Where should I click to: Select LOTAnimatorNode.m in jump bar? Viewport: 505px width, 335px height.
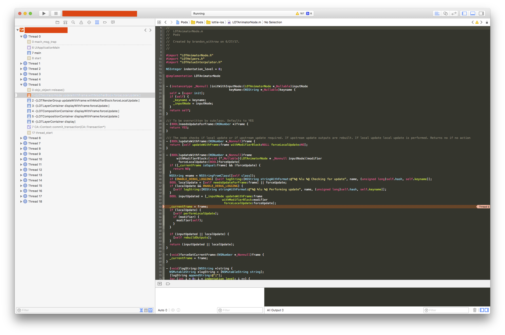pos(244,22)
